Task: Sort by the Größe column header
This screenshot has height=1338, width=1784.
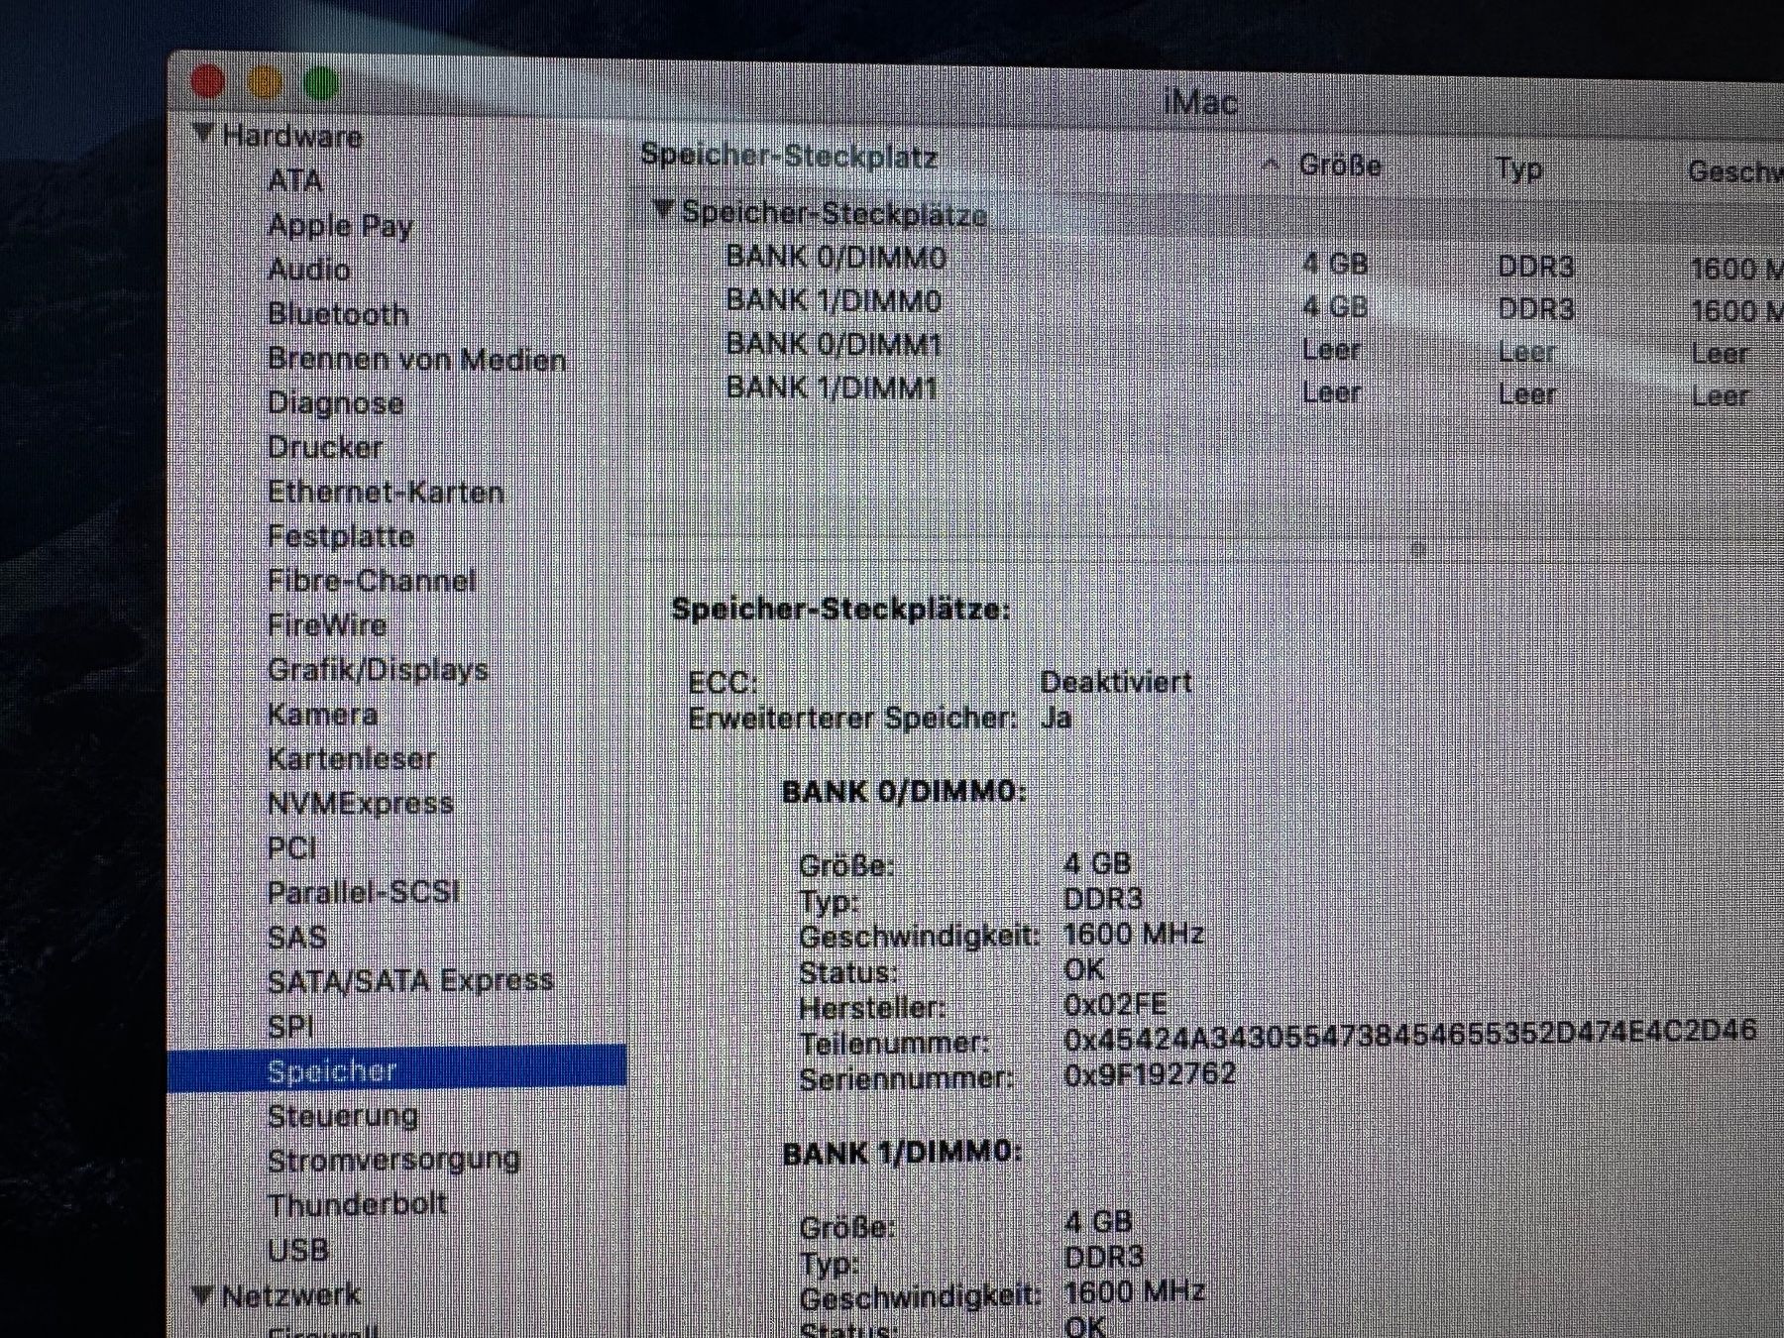Action: (1340, 165)
